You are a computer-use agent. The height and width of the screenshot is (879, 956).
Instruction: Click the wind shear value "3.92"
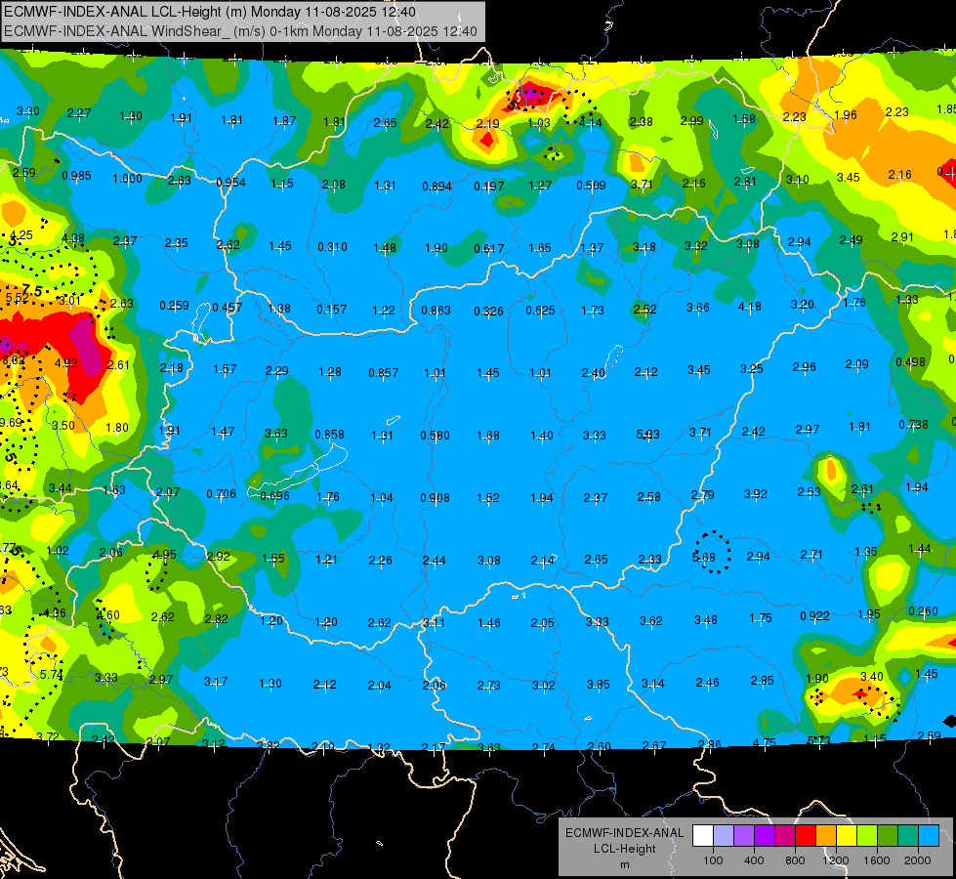(756, 494)
